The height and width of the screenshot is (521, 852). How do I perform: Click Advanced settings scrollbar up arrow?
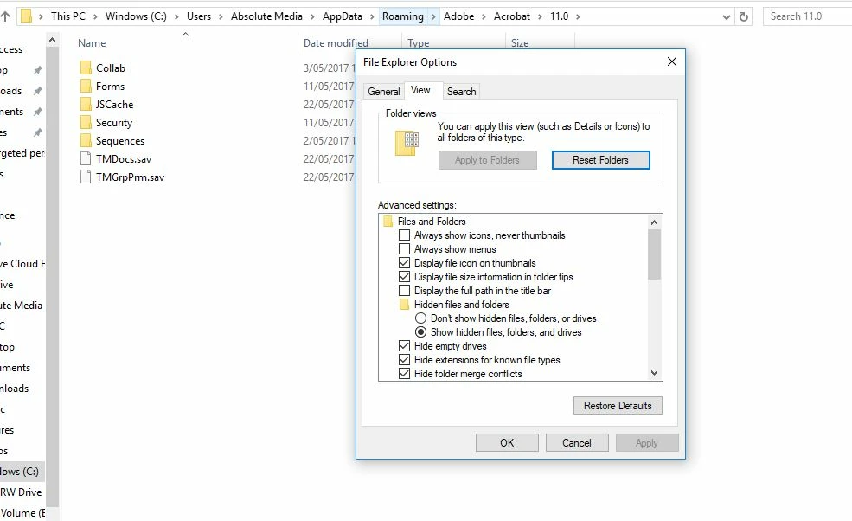(654, 222)
